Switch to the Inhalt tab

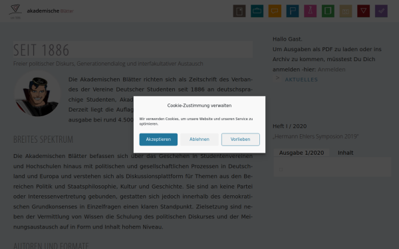point(346,153)
